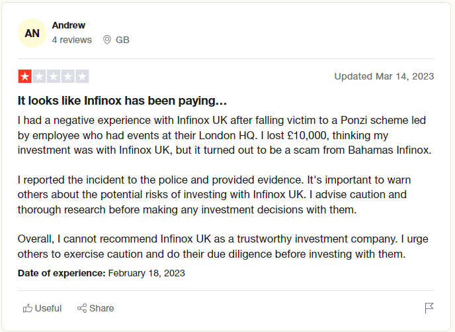Click the red filled first star
Image resolution: width=455 pixels, height=332 pixels.
25,76
